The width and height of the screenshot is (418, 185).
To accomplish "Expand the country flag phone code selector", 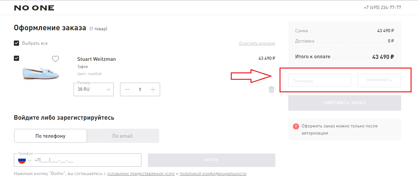I will coord(25,160).
